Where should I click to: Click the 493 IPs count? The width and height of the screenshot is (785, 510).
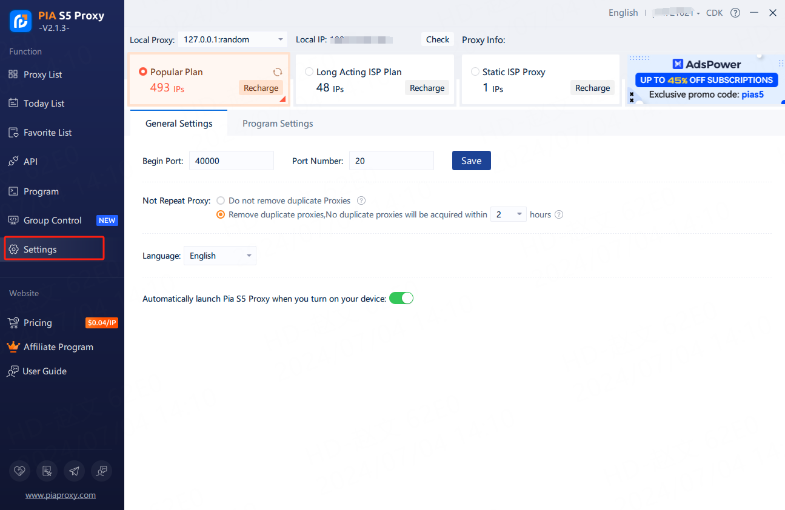[x=167, y=88]
